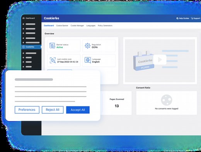Click the Overview heading
This screenshot has height=152, width=201.
[x=49, y=34]
